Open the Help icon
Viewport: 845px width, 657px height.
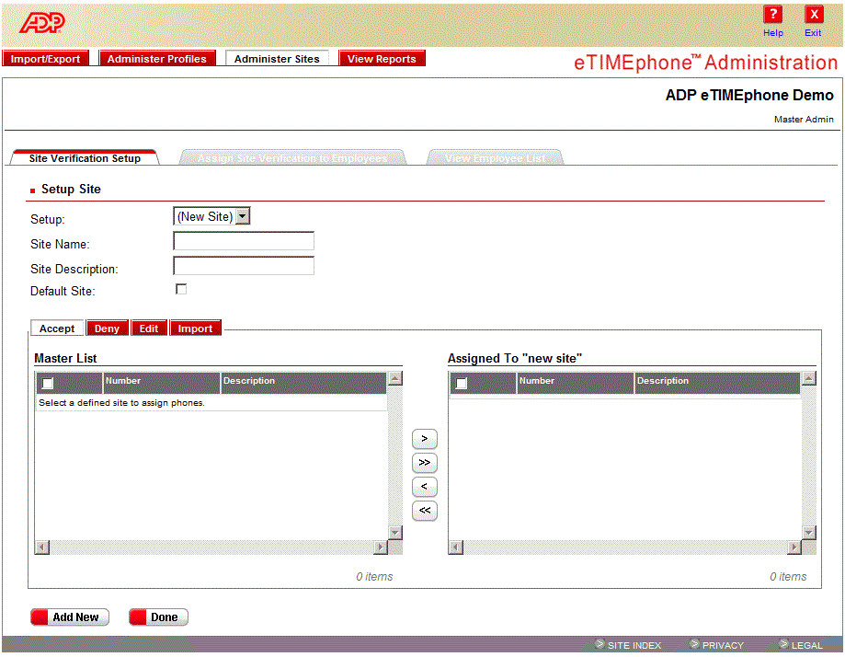pyautogui.click(x=772, y=15)
